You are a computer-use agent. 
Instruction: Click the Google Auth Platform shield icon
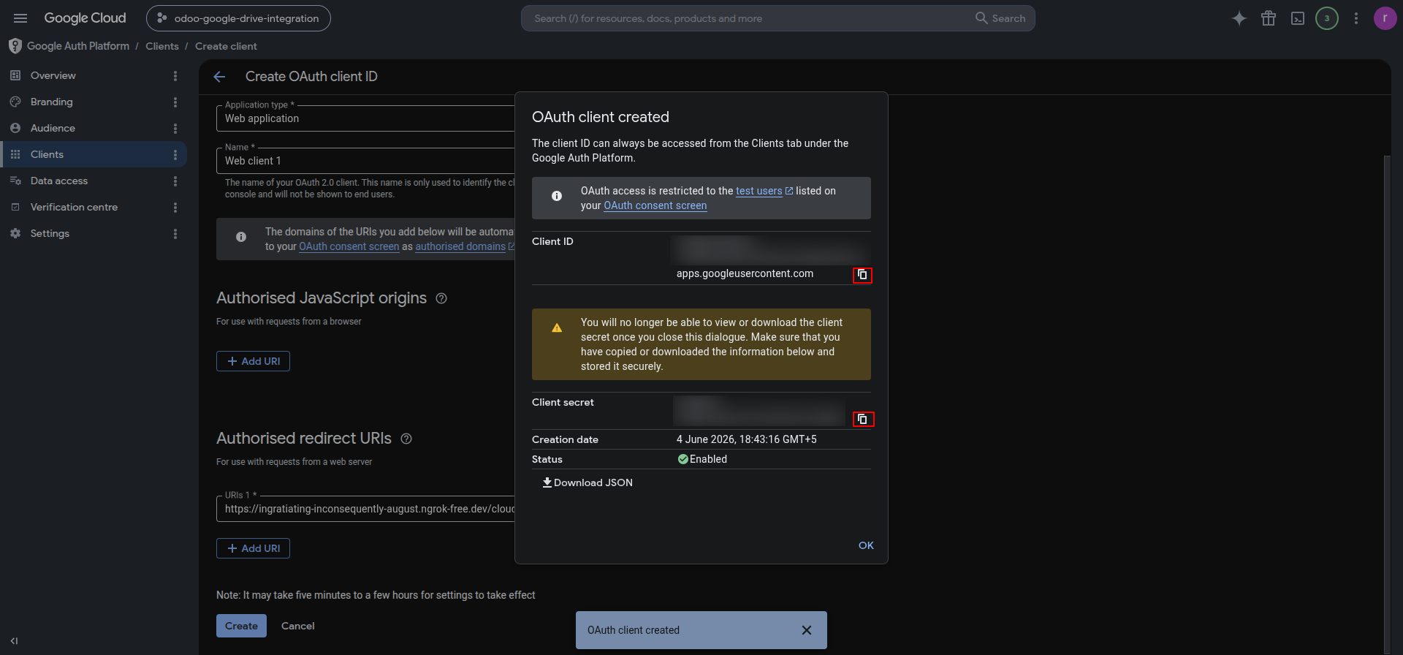(x=15, y=46)
